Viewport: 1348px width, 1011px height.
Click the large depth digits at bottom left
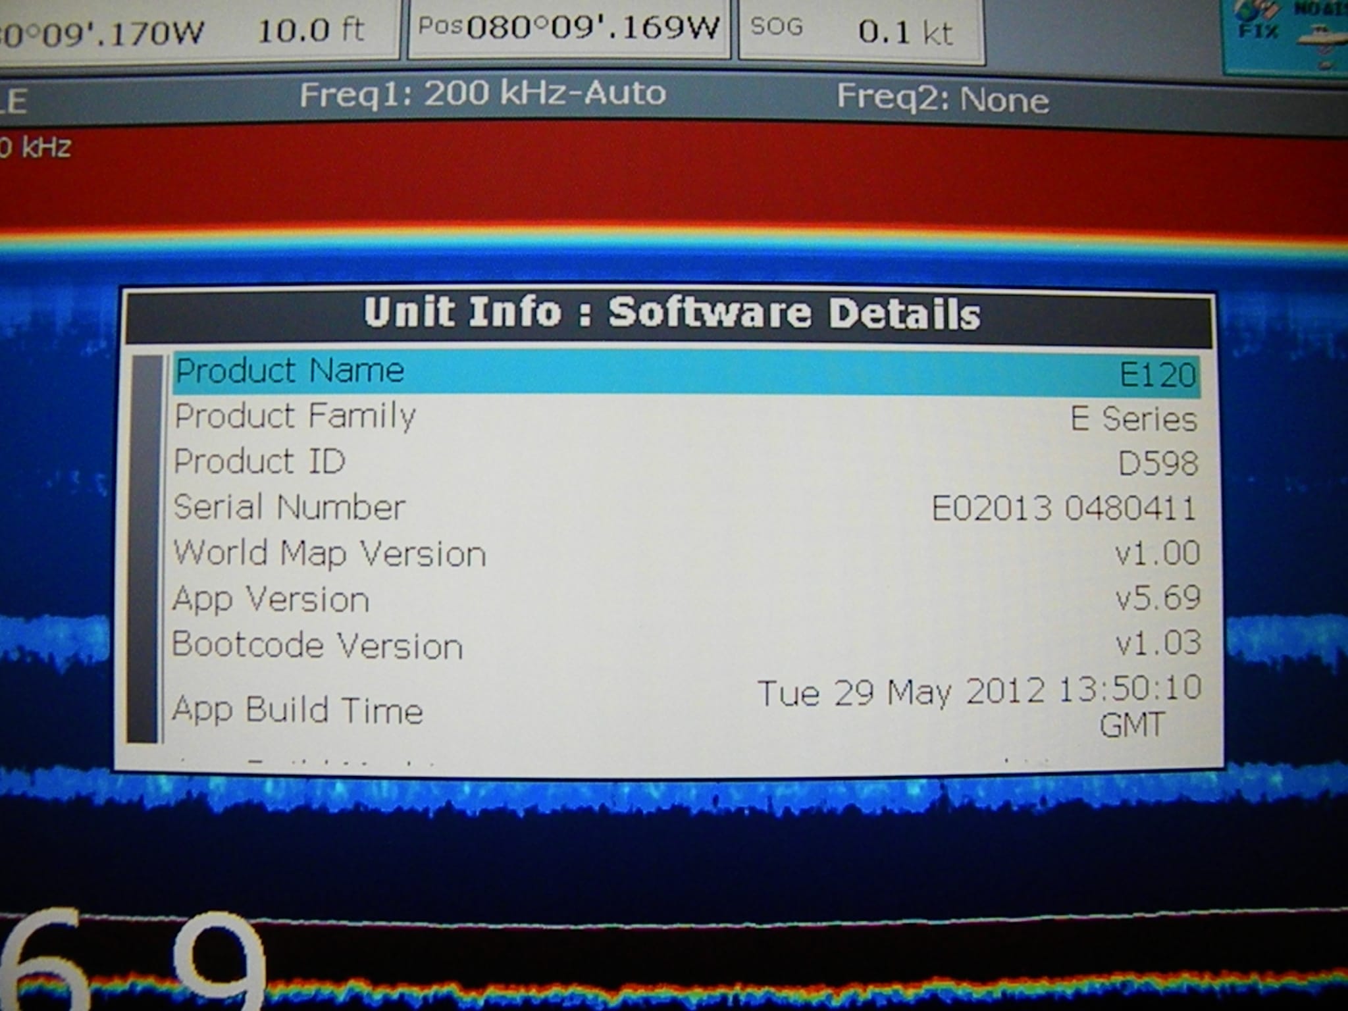132,962
